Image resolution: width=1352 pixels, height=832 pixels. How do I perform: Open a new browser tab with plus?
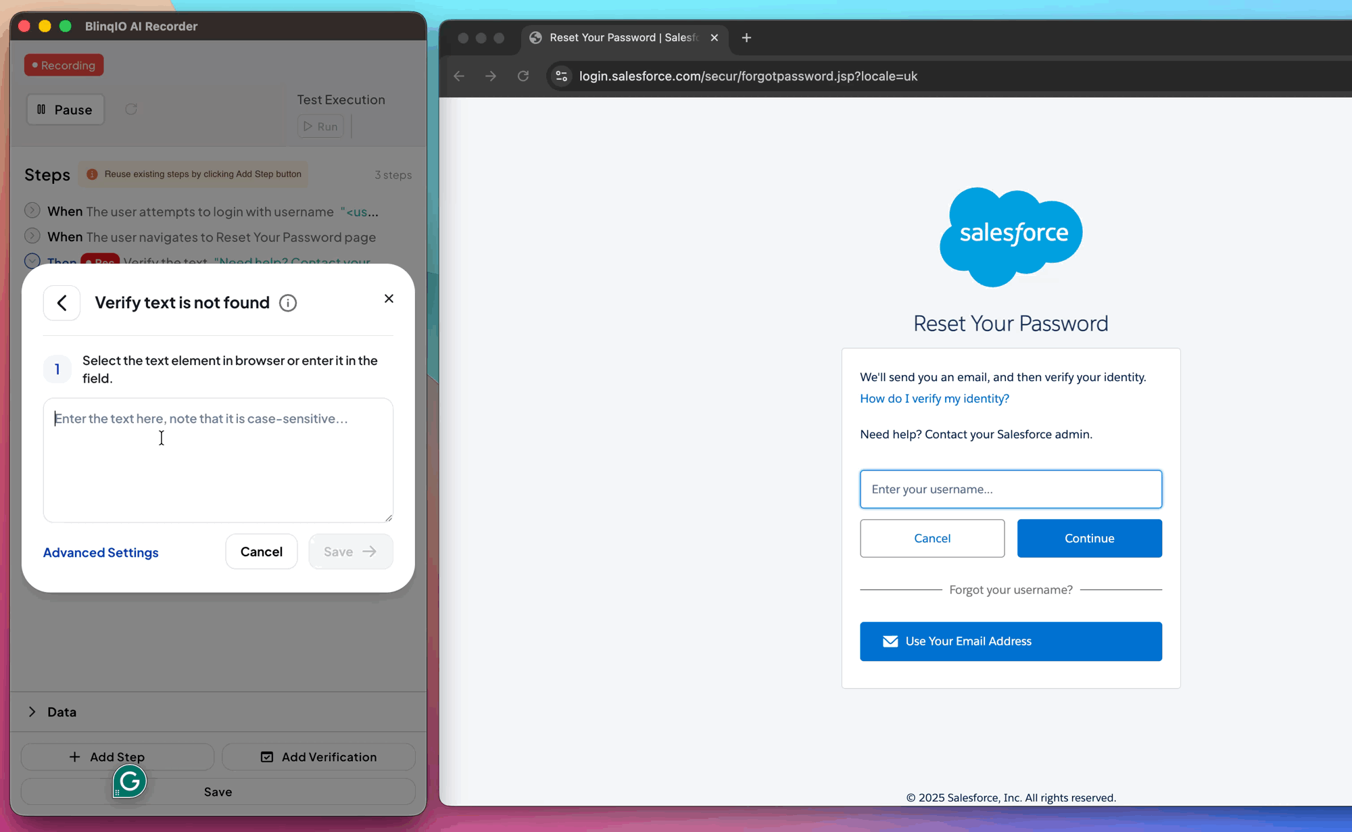tap(746, 38)
